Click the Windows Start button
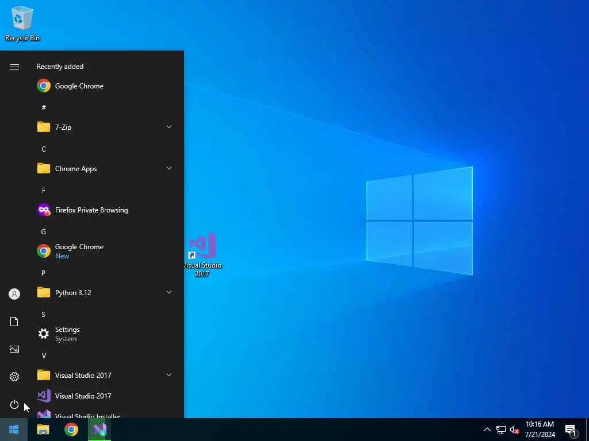This screenshot has width=589, height=441. pos(14,430)
